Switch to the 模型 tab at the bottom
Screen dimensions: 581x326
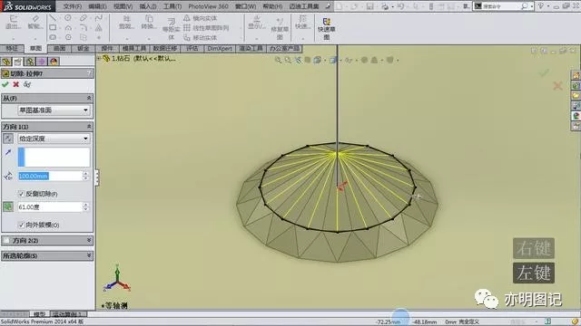39,314
